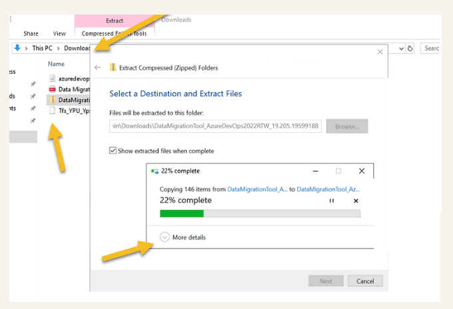Open the Extract ribbon tab

tap(114, 21)
